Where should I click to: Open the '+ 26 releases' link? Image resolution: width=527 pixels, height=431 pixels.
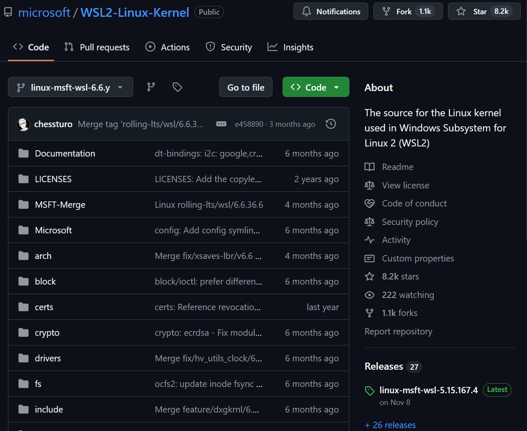pos(391,425)
